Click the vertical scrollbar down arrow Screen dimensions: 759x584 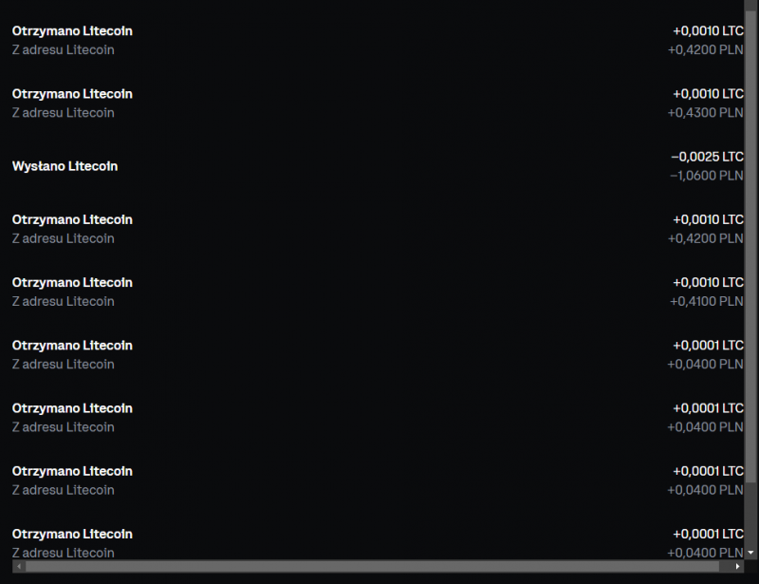[750, 552]
